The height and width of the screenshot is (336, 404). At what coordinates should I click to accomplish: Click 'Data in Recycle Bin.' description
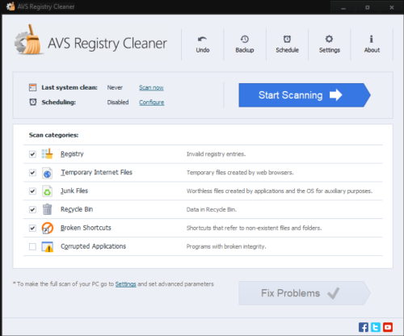coord(212,209)
